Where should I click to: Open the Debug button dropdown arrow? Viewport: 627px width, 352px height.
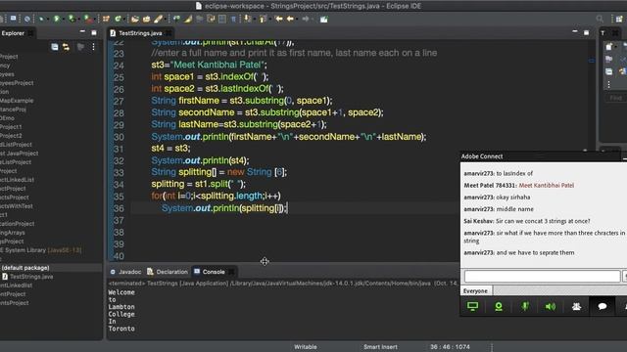click(48, 20)
